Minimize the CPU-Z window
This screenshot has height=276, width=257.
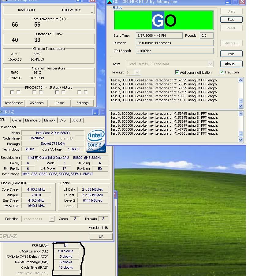[95, 112]
